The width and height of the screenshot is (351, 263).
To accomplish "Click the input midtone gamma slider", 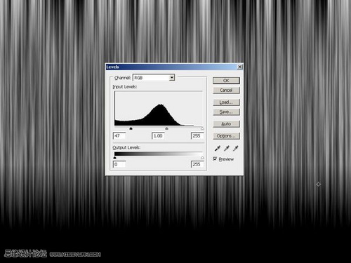I will [166, 128].
